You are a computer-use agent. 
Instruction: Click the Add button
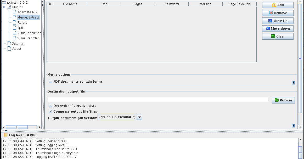coord(278,5)
